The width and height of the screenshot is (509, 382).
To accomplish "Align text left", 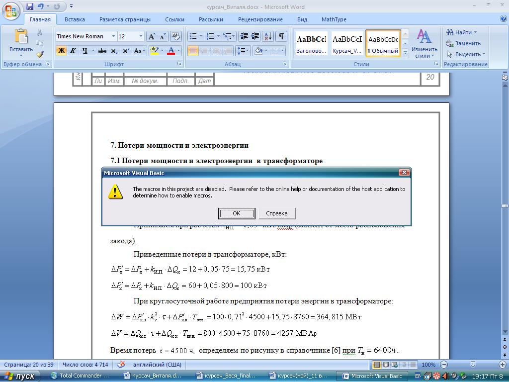I will (193, 51).
